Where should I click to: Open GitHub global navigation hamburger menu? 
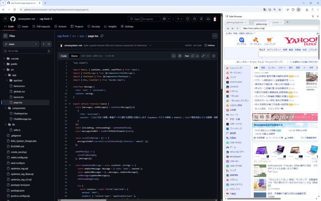pos(5,19)
